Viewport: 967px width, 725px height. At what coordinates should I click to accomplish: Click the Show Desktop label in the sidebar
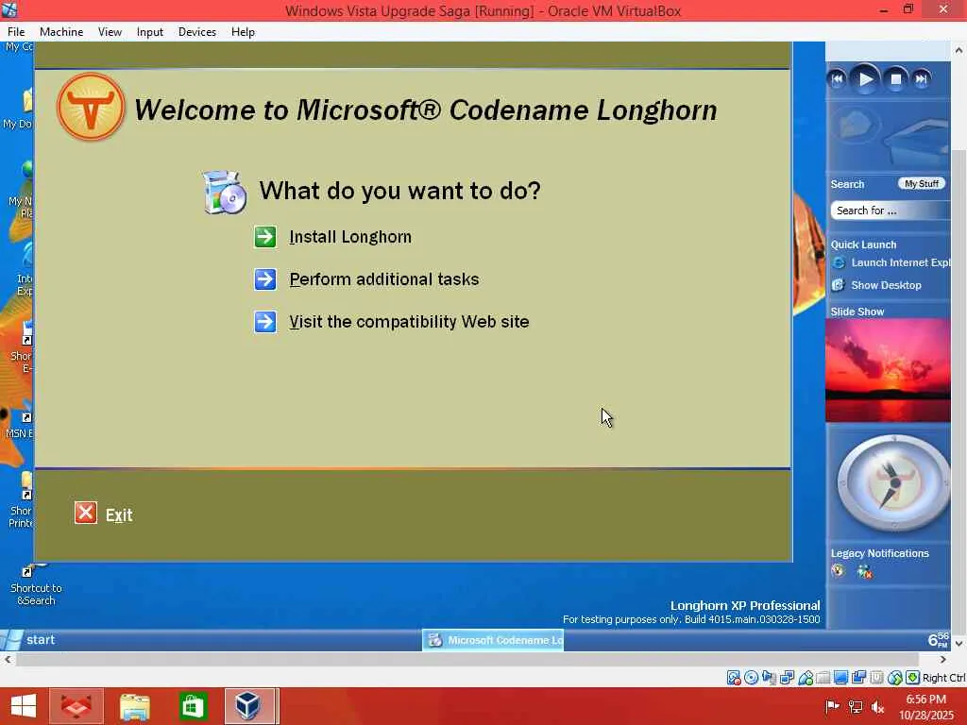pos(886,285)
